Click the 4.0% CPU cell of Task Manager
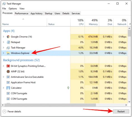Image resolution: width=132 pixels, height=117 pixels. coord(77,48)
